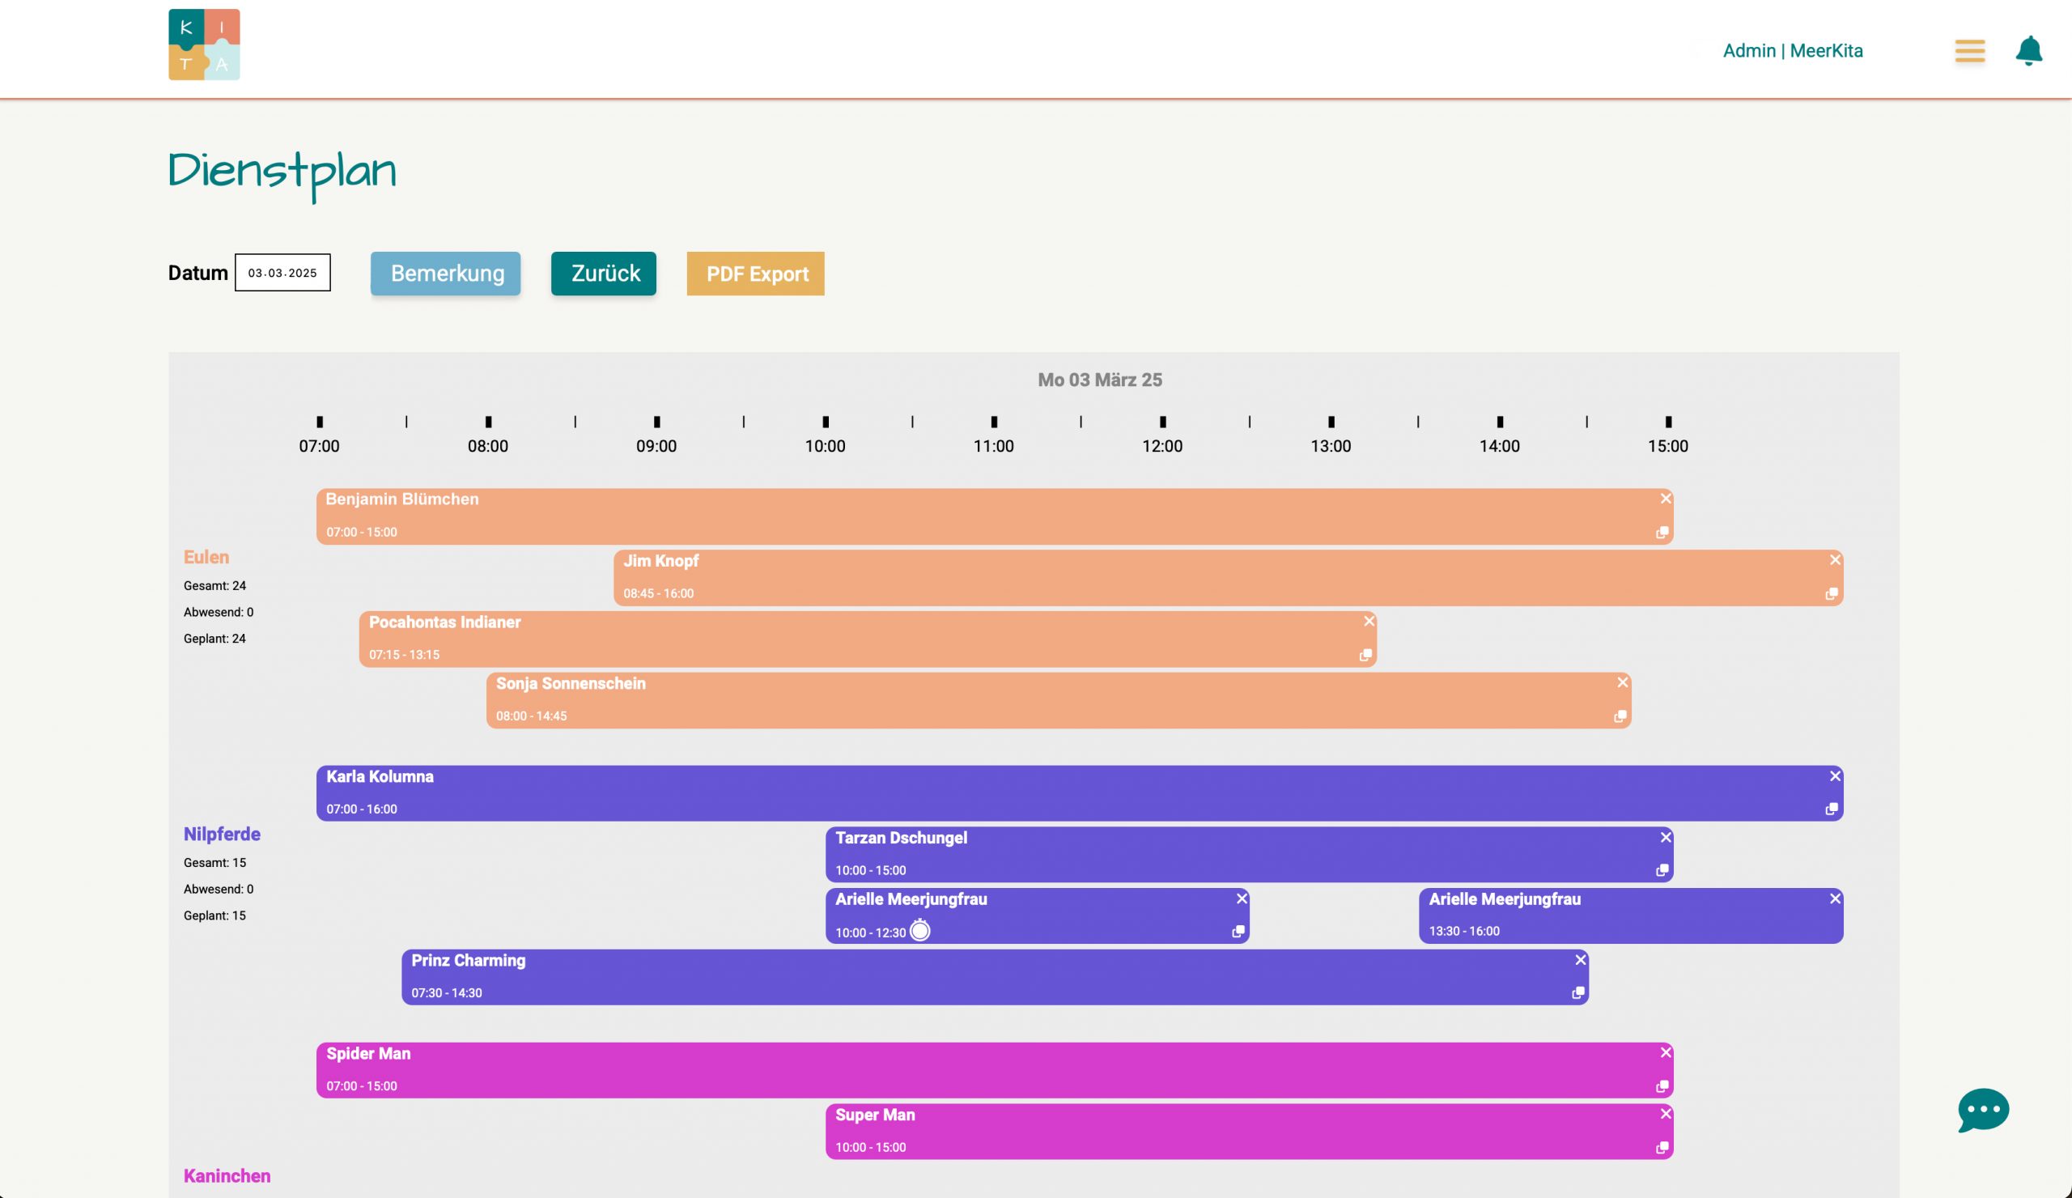Click the KITA puzzle logo
Image resolution: width=2072 pixels, height=1198 pixels.
204,45
